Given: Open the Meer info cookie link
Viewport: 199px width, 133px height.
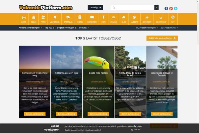Looking at the screenshot, I should [x=137, y=130].
